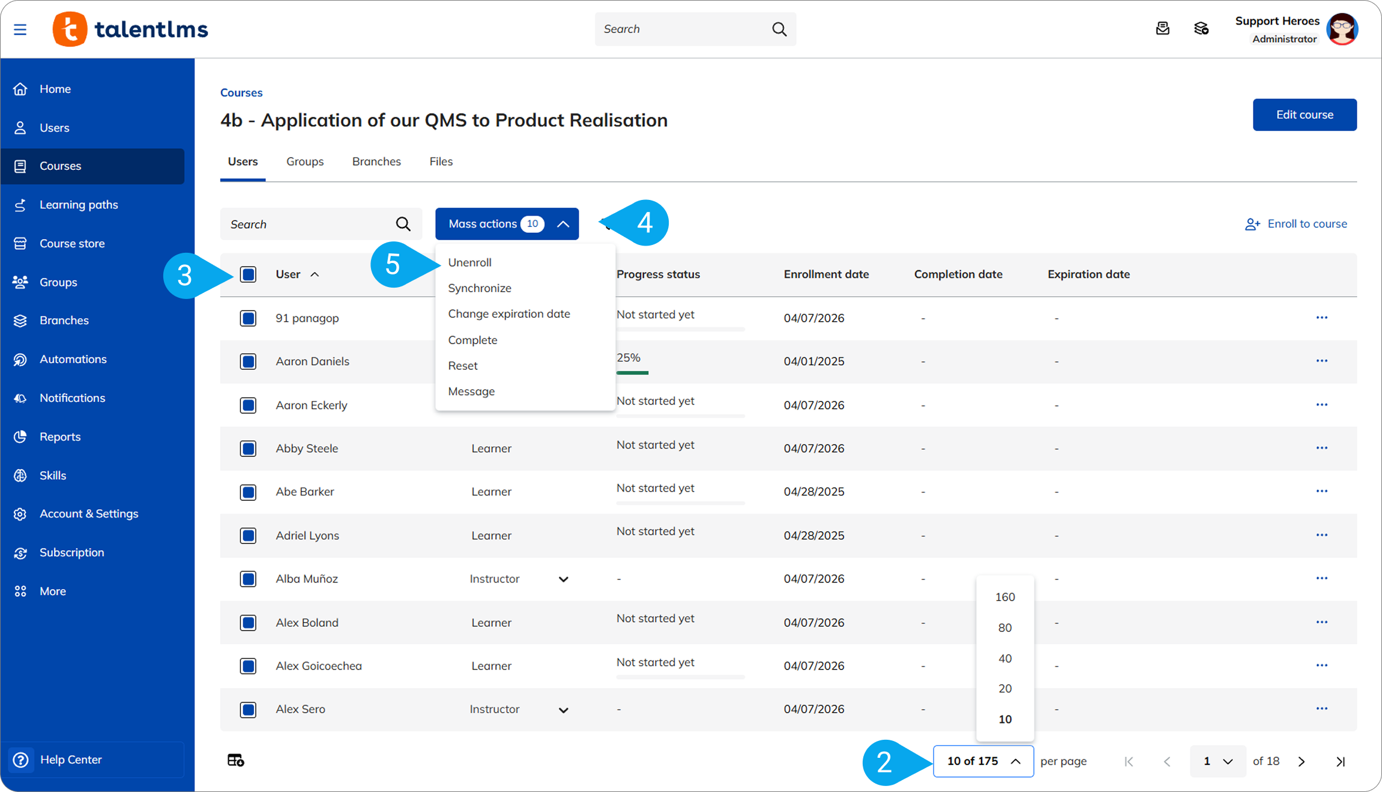The width and height of the screenshot is (1382, 792).
Task: Click next page arrow in pagination
Action: point(1302,761)
